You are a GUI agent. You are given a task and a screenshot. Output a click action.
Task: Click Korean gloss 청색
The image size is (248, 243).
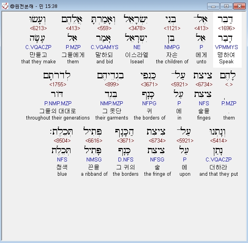[x=62, y=167]
